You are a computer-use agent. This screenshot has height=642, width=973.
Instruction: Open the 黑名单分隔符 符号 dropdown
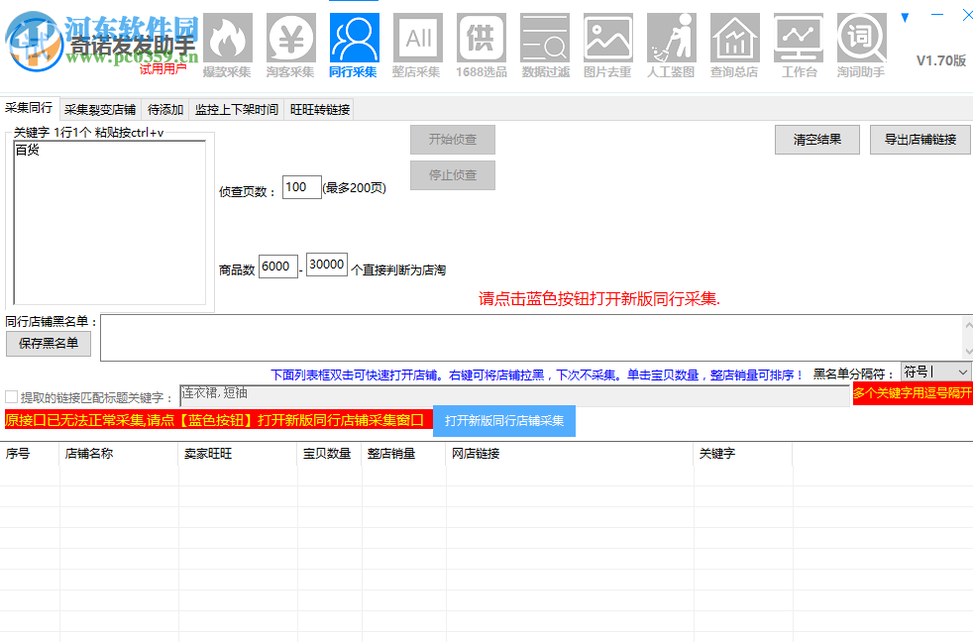click(x=935, y=373)
